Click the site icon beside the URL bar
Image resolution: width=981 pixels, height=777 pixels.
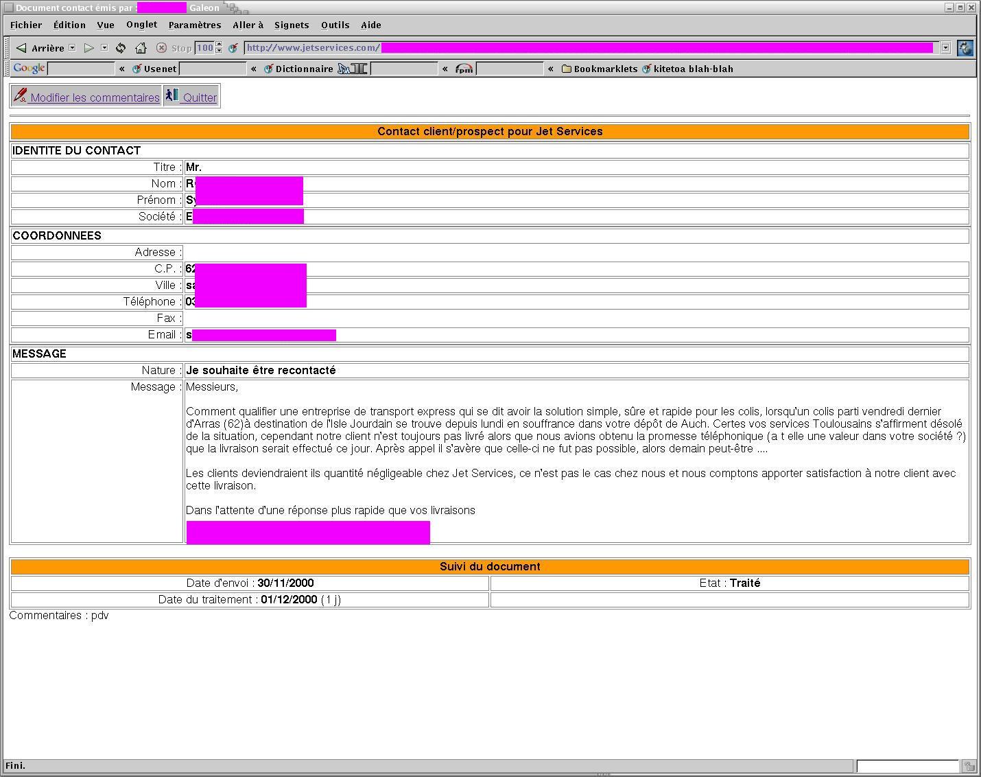[x=233, y=48]
